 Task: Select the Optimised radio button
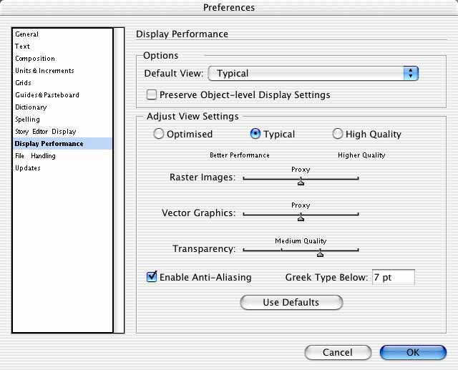click(x=159, y=134)
